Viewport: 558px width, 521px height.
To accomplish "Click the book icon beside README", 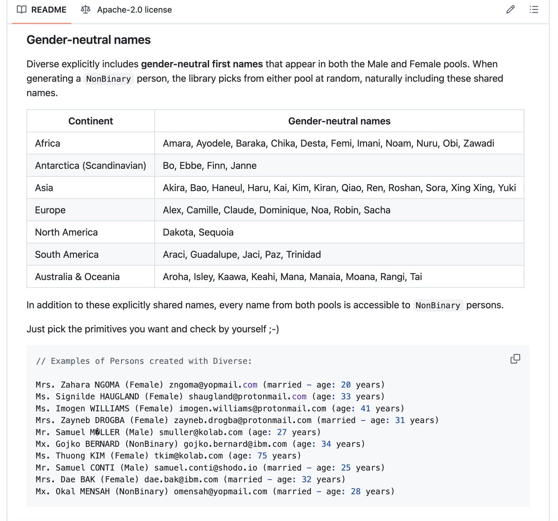I will coord(21,9).
